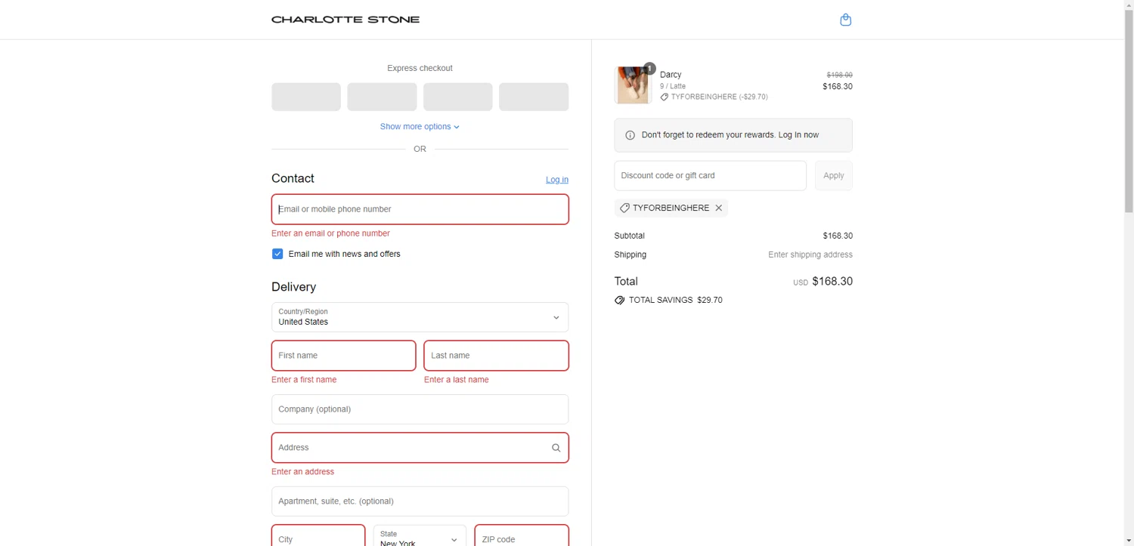Focus the City field
This screenshot has height=546, width=1134.
pyautogui.click(x=318, y=535)
